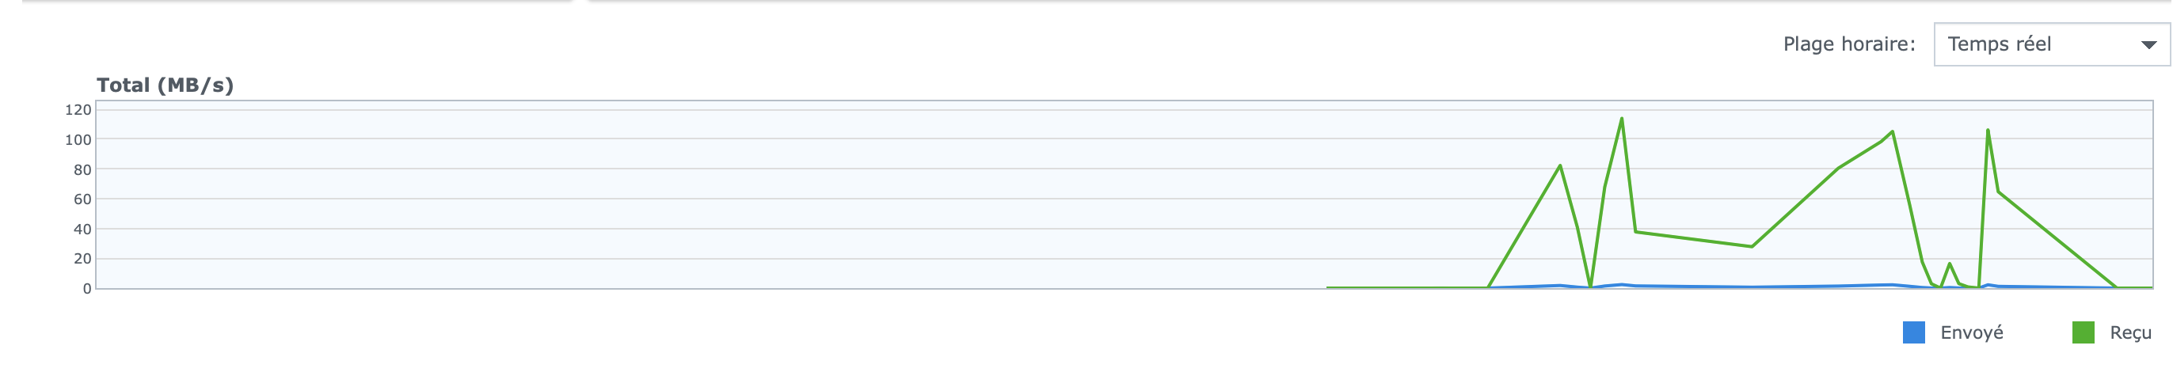This screenshot has height=372, width=2173.
Task: Select the first green peak near 80 MB/s
Action: [x=1560, y=166]
